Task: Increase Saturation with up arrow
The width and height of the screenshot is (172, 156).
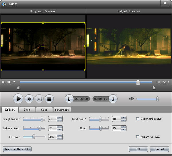Action: pyautogui.click(x=60, y=127)
